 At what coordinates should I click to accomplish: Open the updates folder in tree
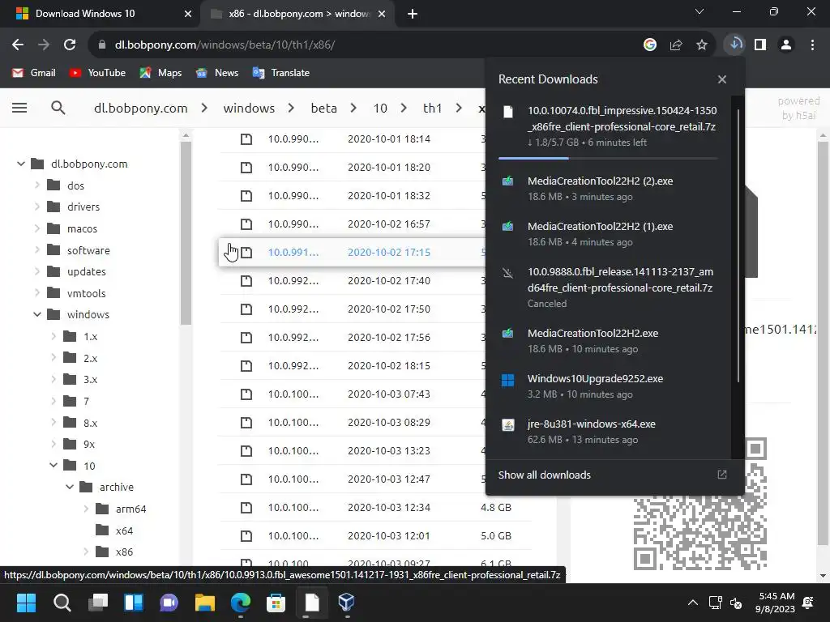(x=77, y=272)
